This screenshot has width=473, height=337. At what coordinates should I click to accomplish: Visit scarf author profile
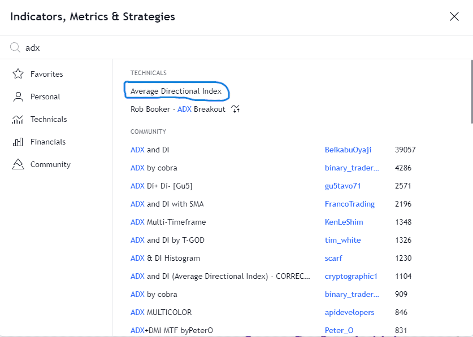(333, 259)
